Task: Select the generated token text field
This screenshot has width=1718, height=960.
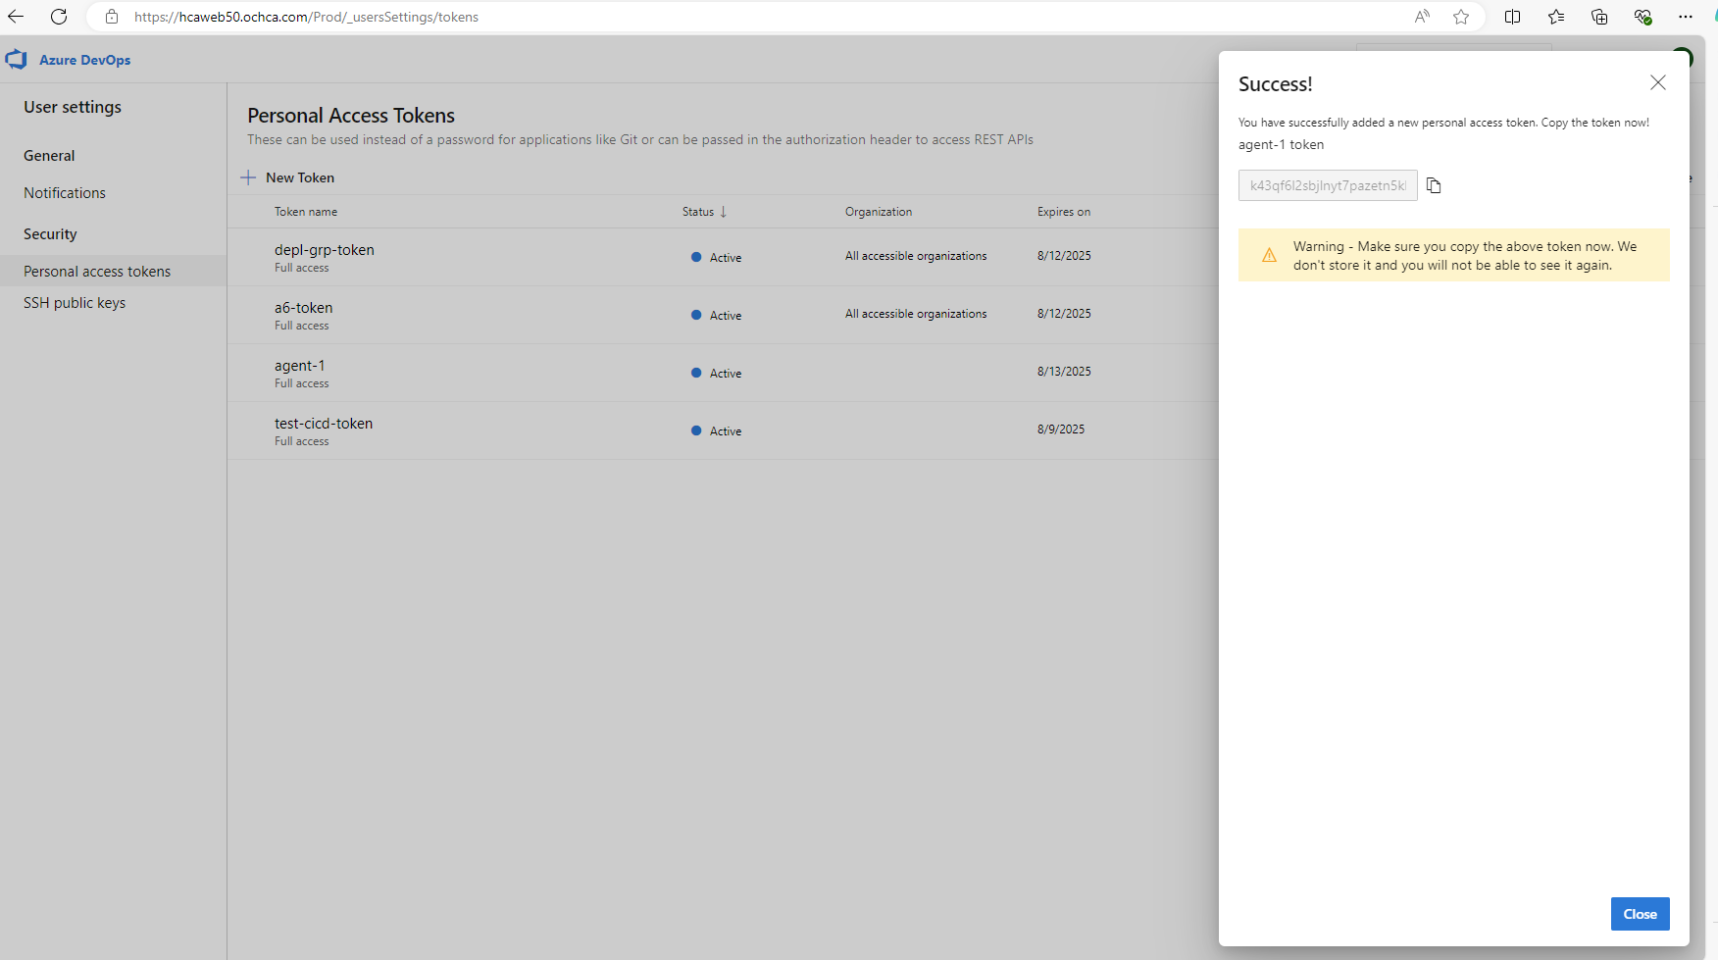Action: tap(1328, 185)
